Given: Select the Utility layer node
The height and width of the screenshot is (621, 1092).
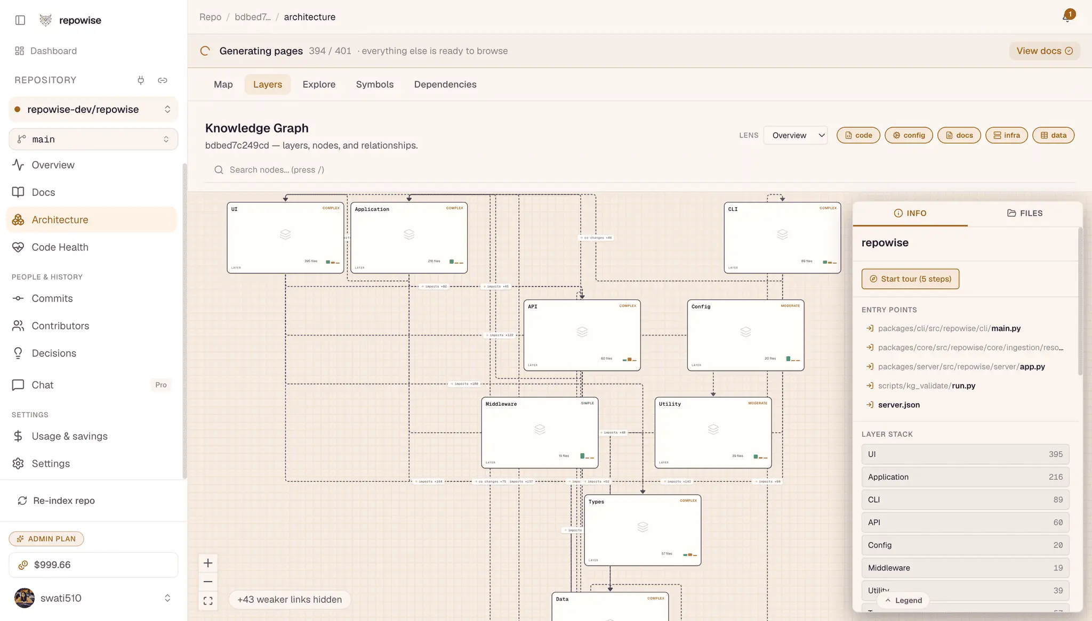Looking at the screenshot, I should coord(713,432).
